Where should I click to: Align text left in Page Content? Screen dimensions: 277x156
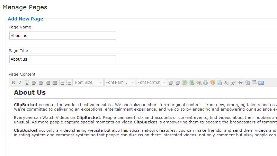(34, 83)
